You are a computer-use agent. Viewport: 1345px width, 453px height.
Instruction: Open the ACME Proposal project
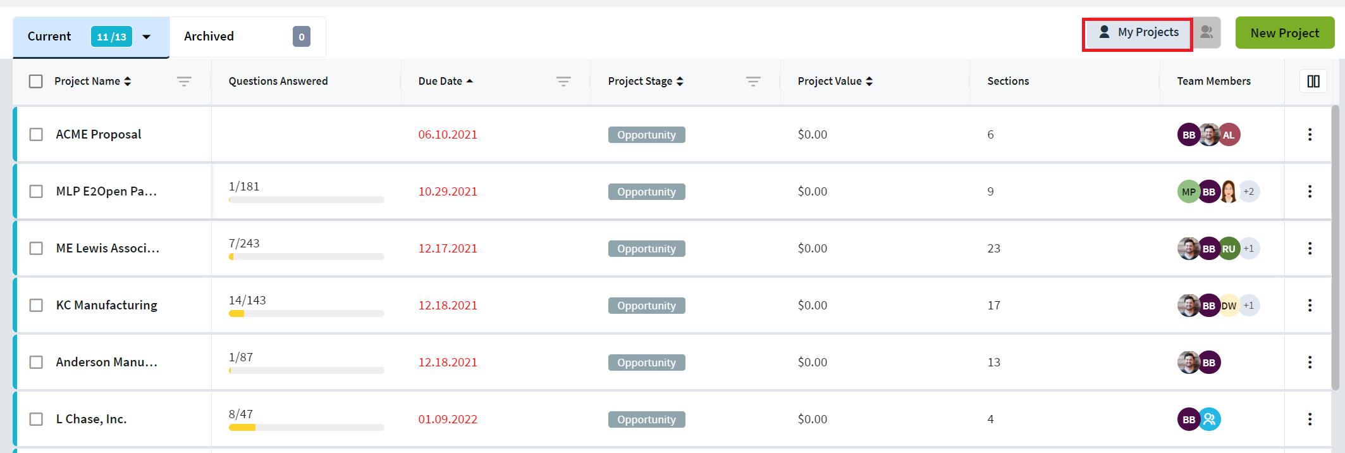[x=99, y=134]
